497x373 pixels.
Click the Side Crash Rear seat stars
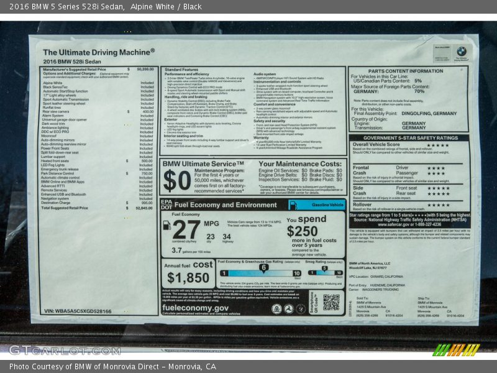tap(439, 193)
